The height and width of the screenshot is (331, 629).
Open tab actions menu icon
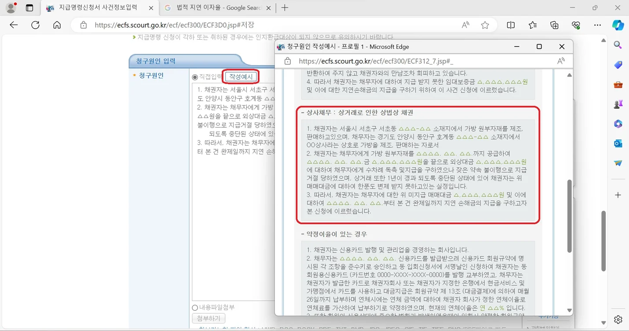pyautogui.click(x=29, y=8)
